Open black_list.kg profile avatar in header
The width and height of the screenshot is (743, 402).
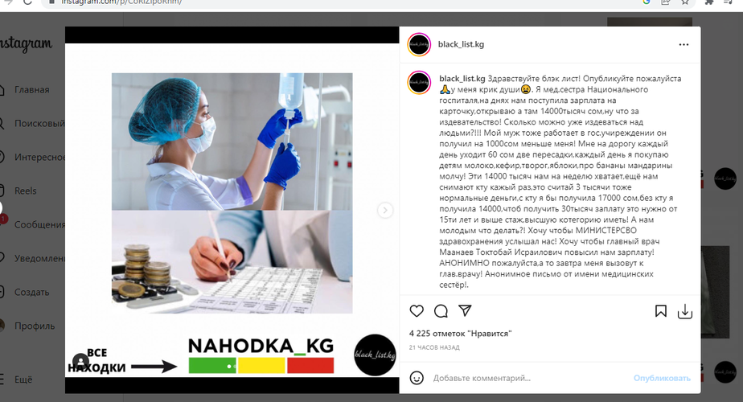click(x=419, y=44)
